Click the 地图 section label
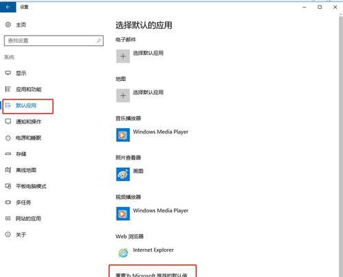 (x=121, y=79)
